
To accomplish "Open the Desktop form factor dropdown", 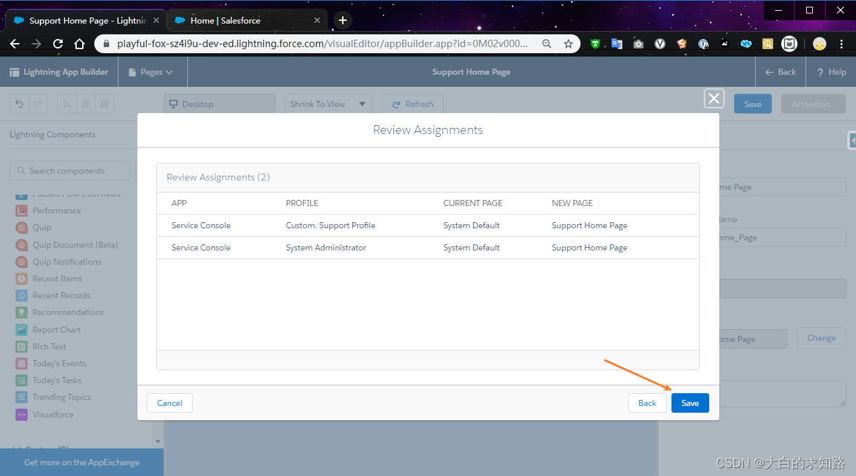I will (220, 104).
